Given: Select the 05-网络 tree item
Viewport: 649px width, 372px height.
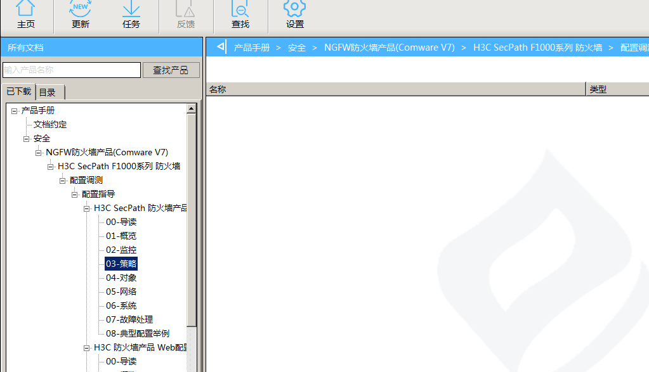Looking at the screenshot, I should tap(121, 292).
